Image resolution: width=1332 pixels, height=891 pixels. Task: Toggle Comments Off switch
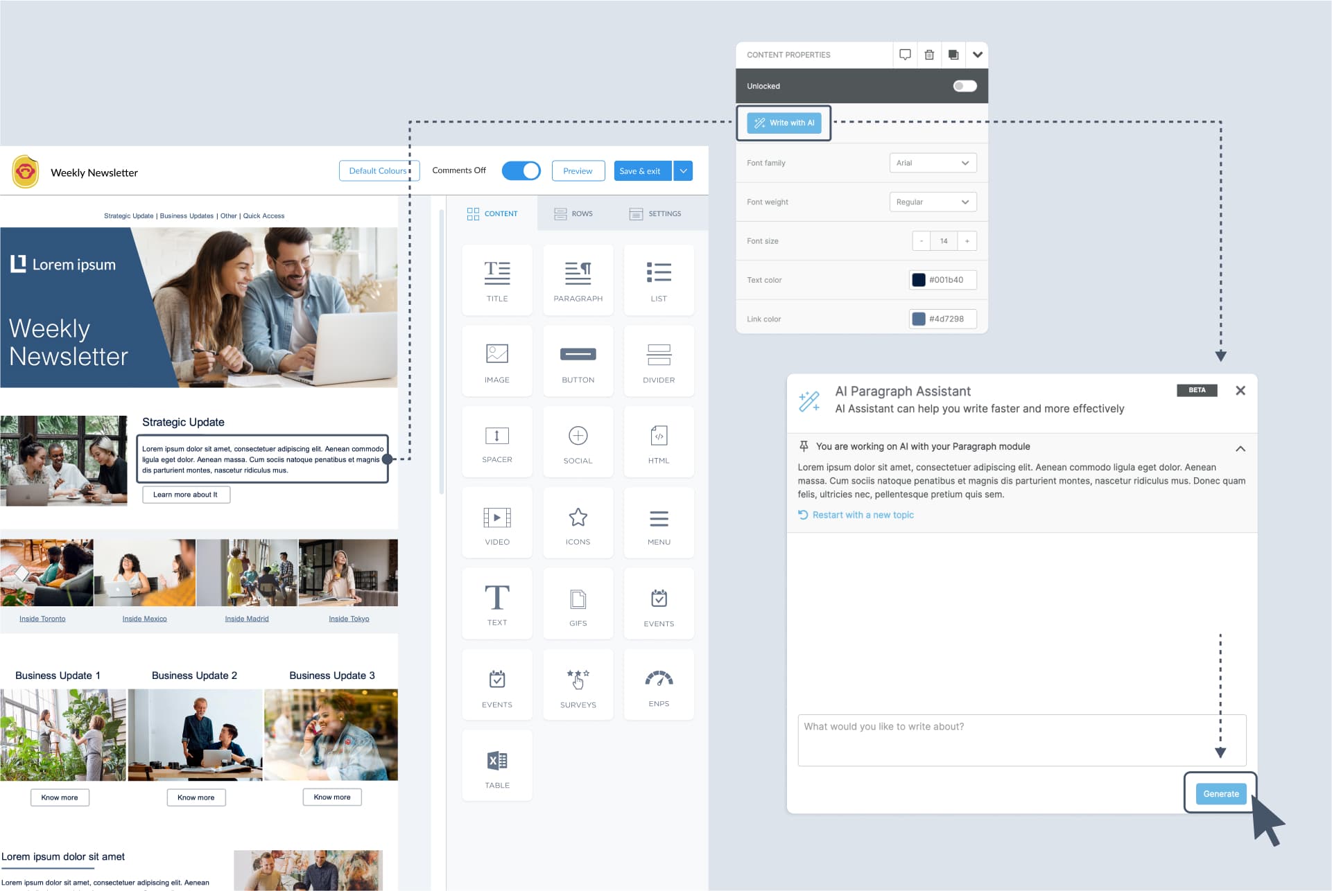point(521,170)
